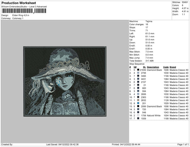
Task: Click the 'St.' column header
Action: [x=144, y=67]
